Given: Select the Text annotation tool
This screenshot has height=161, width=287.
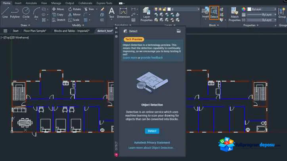Looking at the screenshot, I should pyautogui.click(x=111, y=13).
